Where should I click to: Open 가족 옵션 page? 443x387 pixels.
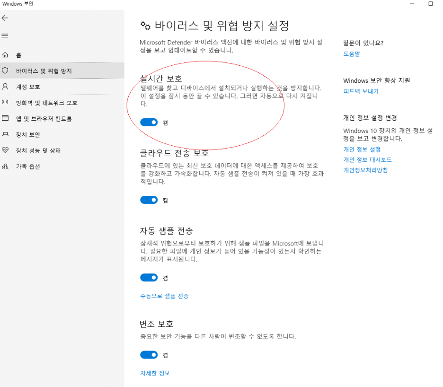coord(62,167)
